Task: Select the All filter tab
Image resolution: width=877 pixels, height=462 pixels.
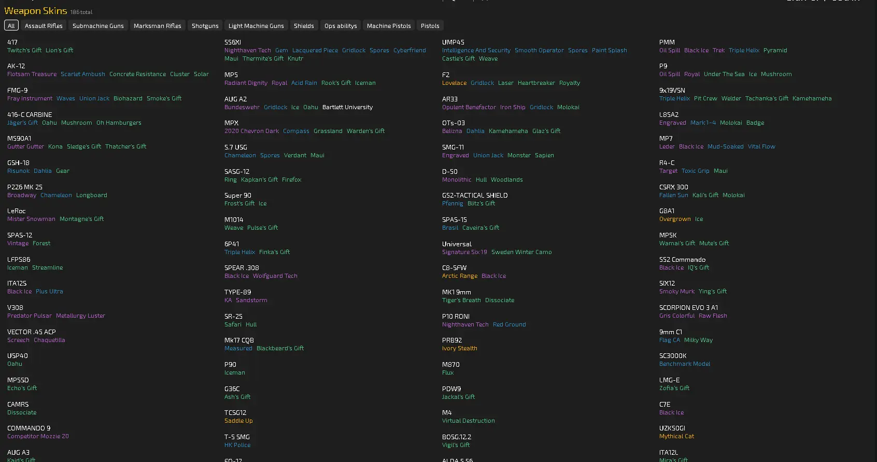Action: (11, 26)
